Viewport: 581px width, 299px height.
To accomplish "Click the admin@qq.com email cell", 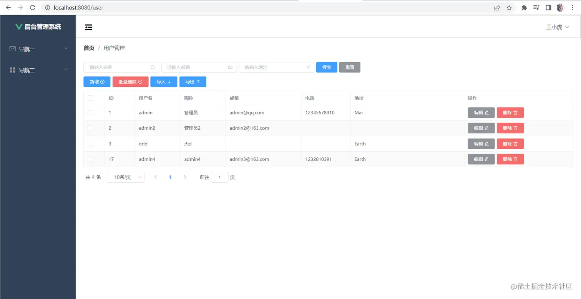I will pyautogui.click(x=247, y=113).
